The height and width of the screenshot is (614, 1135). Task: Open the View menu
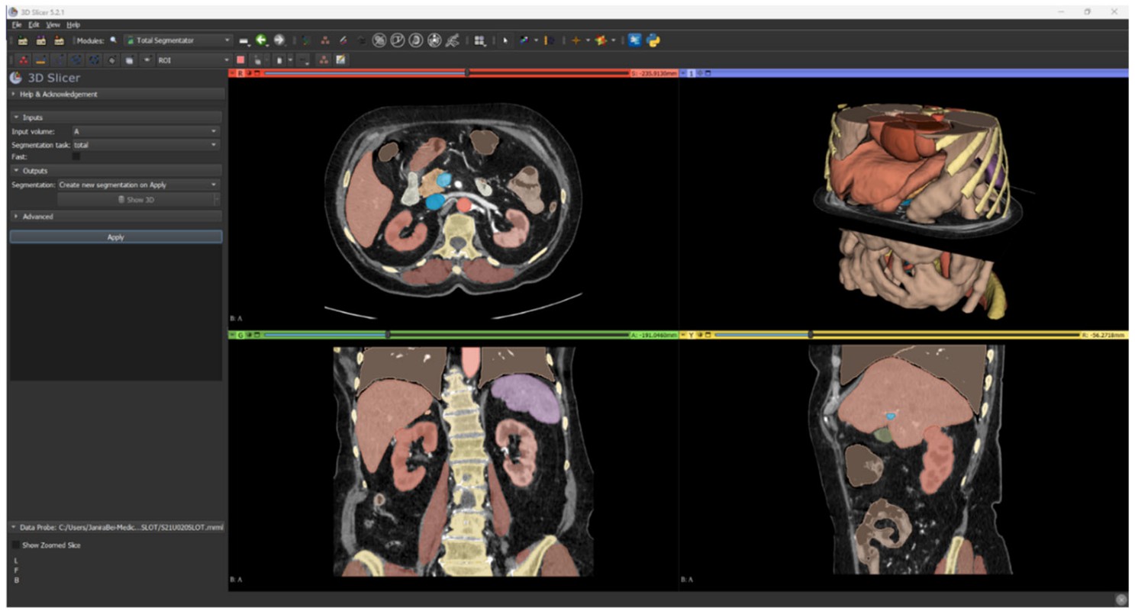pos(53,24)
